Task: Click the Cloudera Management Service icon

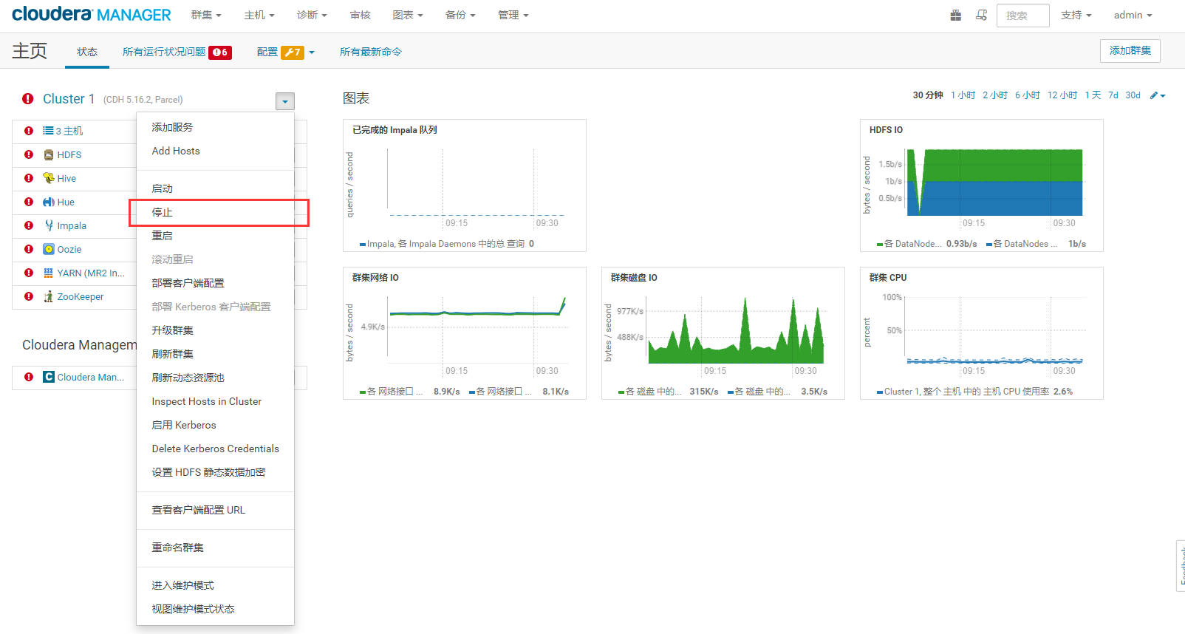Action: (x=49, y=377)
